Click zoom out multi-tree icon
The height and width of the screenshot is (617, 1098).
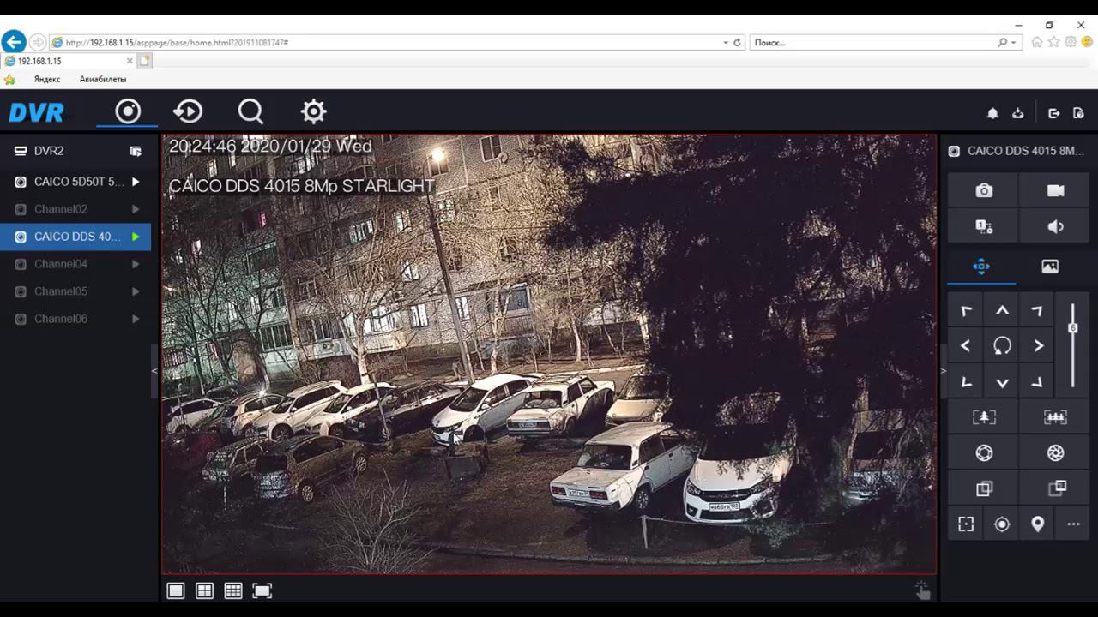pyautogui.click(x=1055, y=417)
